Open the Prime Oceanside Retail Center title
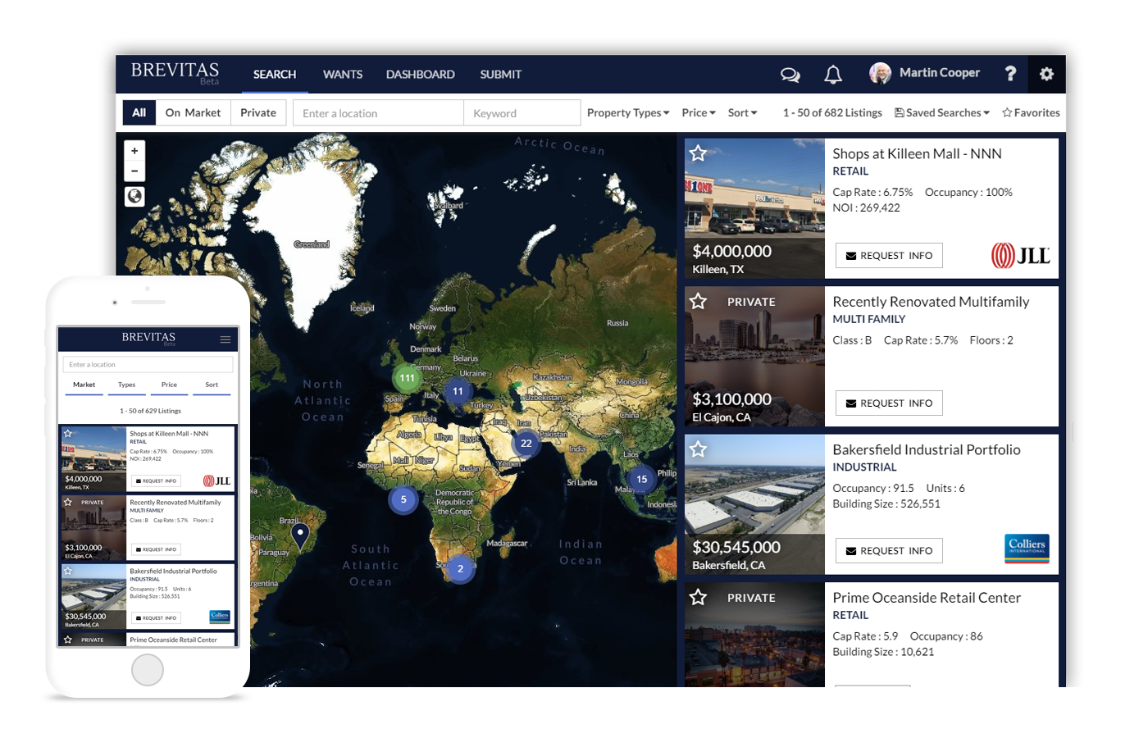 coord(927,598)
